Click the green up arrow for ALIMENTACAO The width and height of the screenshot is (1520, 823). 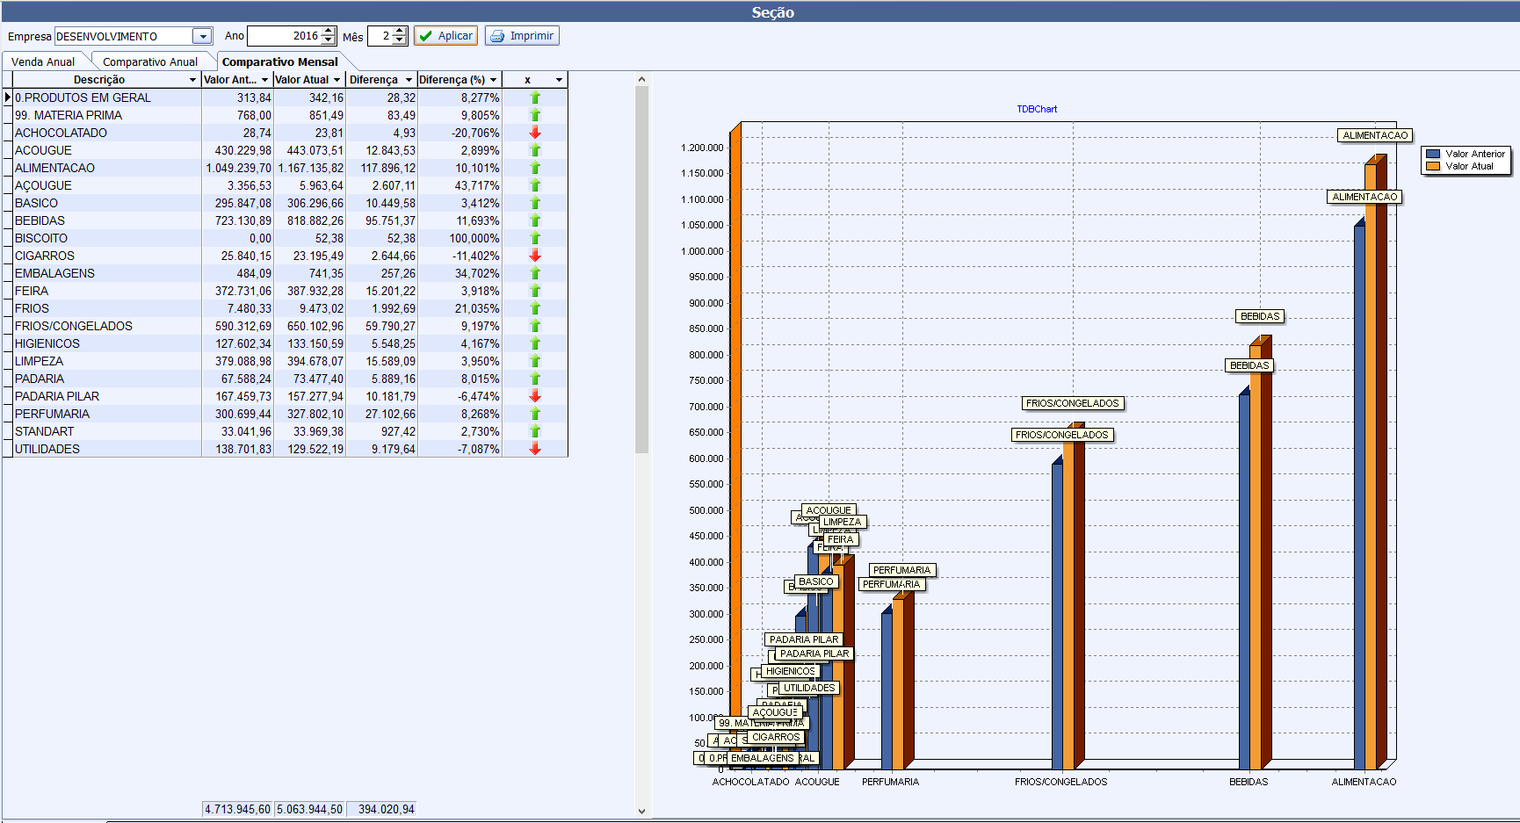click(x=535, y=168)
